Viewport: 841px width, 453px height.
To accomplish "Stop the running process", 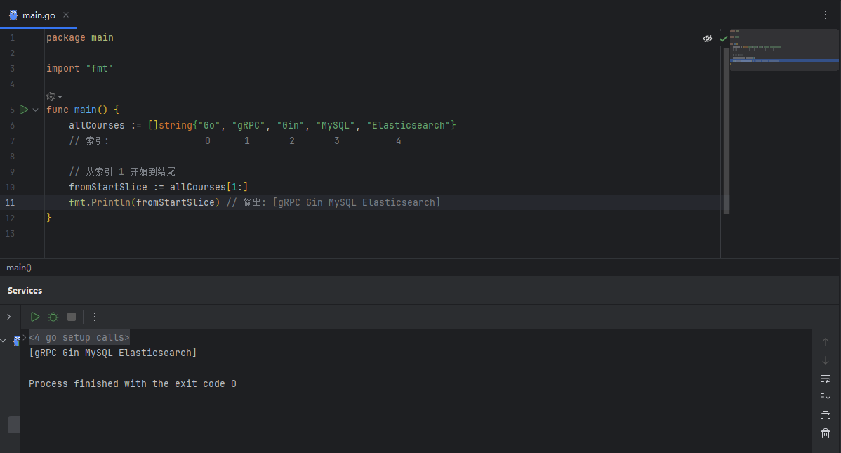I will point(72,317).
